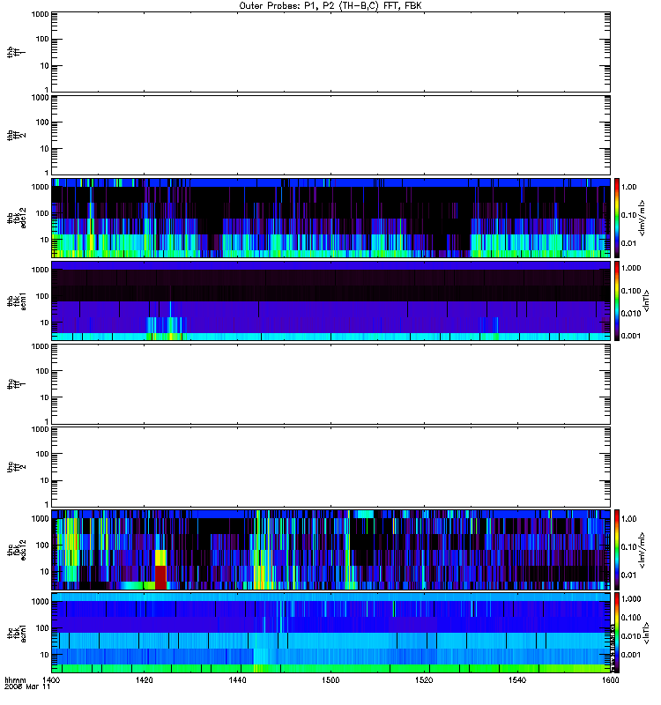Click the thb fbk scm1 y-axis title
The width and height of the screenshot is (661, 705).
click(x=16, y=301)
